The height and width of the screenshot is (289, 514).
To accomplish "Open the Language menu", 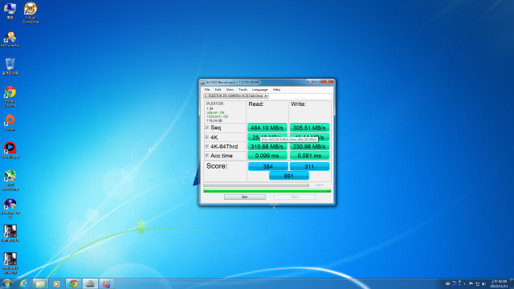I will point(259,89).
